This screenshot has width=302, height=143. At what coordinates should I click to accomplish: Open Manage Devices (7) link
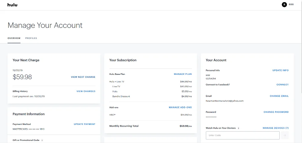[276, 128]
